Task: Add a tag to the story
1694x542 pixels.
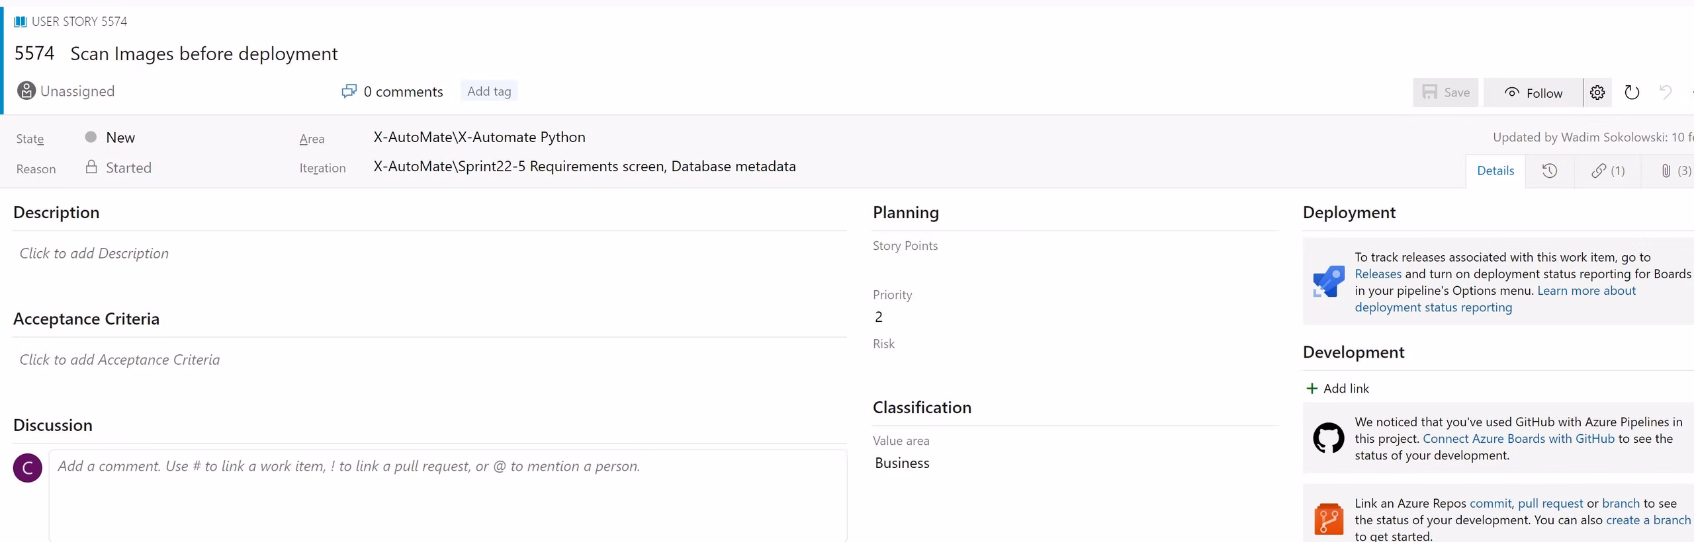Action: pos(489,91)
